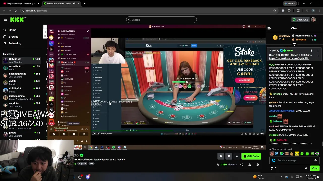
Task: Select the first emote in quick row
Action: coord(271,154)
